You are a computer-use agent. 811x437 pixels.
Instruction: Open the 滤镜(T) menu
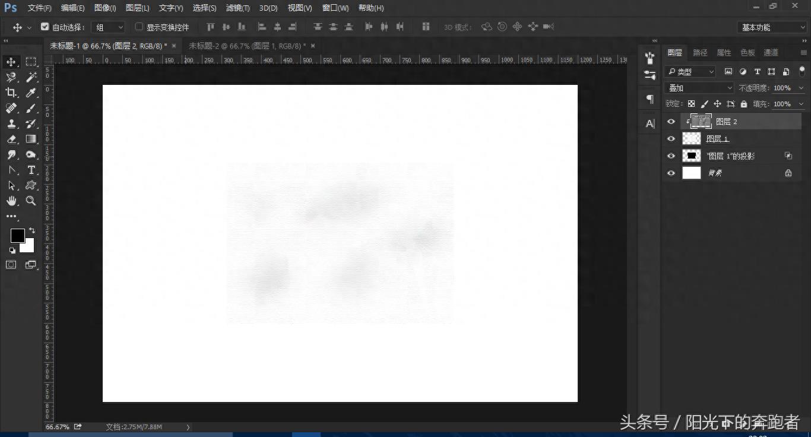tap(238, 8)
